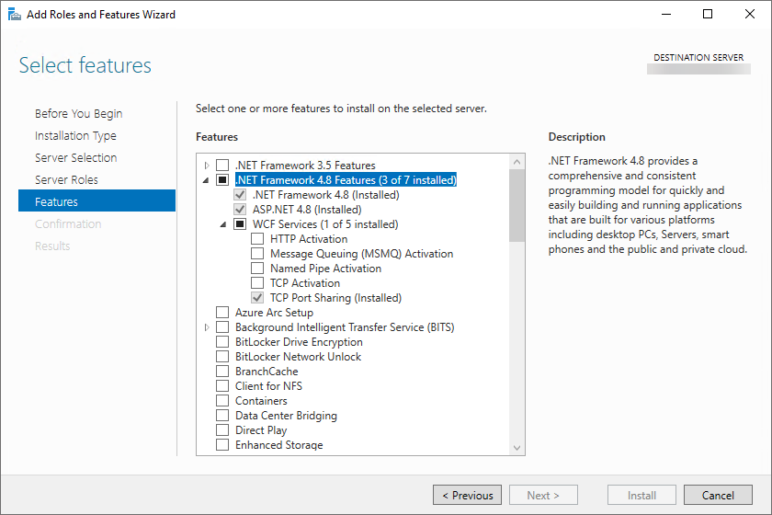This screenshot has width=772, height=515.
Task: Maximize the wizard window
Action: point(708,14)
